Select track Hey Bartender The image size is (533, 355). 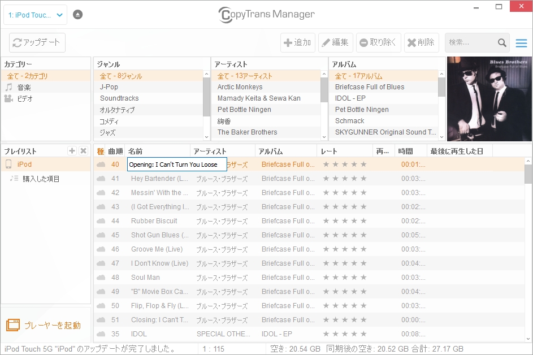click(x=159, y=179)
